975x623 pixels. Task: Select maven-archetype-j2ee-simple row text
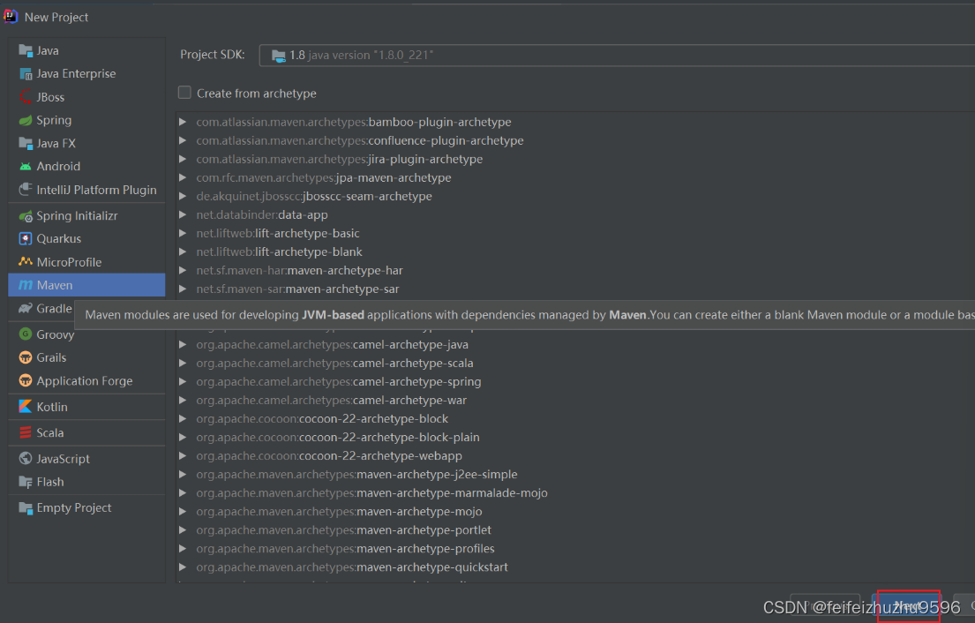[x=357, y=475]
